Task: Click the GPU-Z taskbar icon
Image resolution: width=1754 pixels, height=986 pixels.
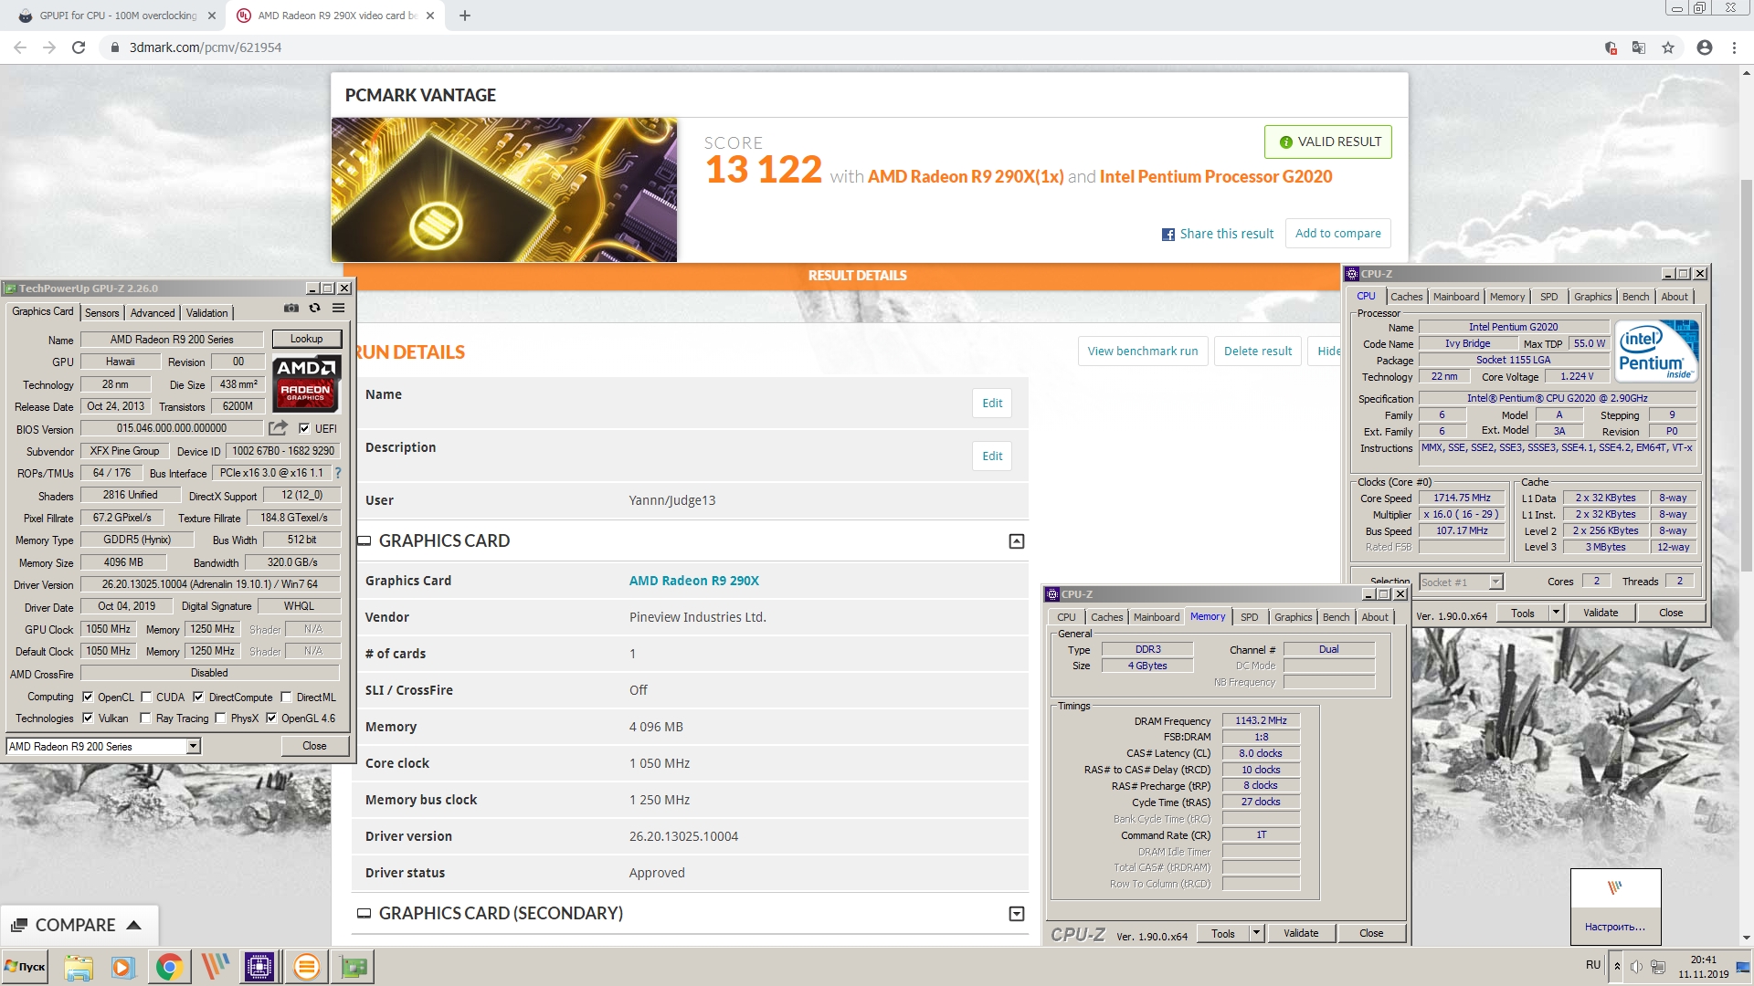Action: (x=354, y=967)
